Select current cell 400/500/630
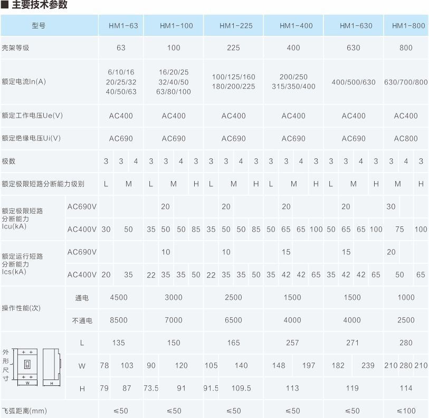The image size is (429, 418). 353,82
